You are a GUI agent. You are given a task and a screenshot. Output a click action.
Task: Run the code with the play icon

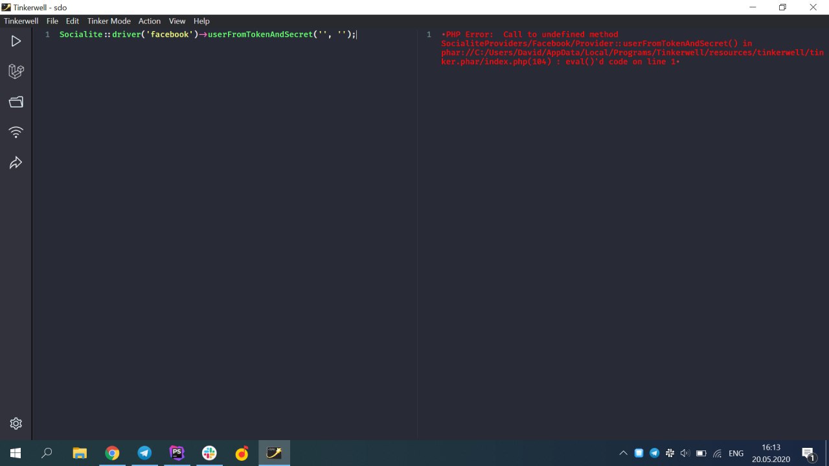16,41
